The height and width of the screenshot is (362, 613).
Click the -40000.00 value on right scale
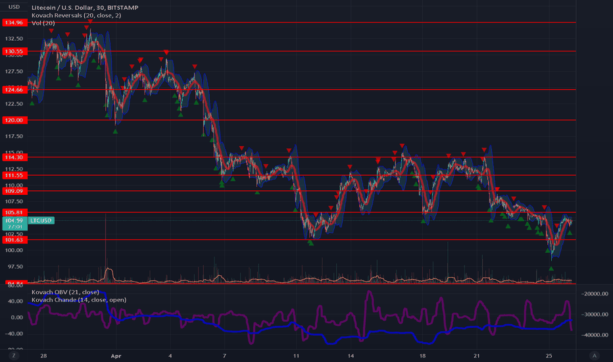[x=594, y=335]
